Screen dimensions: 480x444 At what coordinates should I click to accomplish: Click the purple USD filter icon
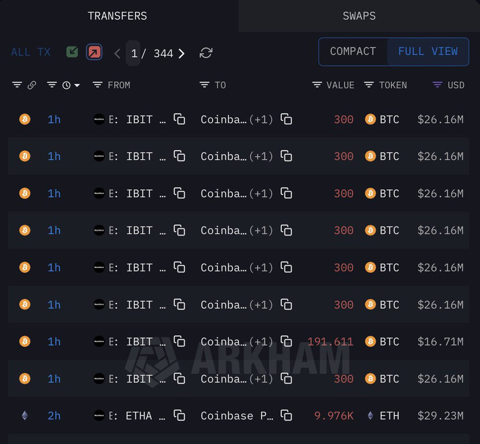pos(437,85)
